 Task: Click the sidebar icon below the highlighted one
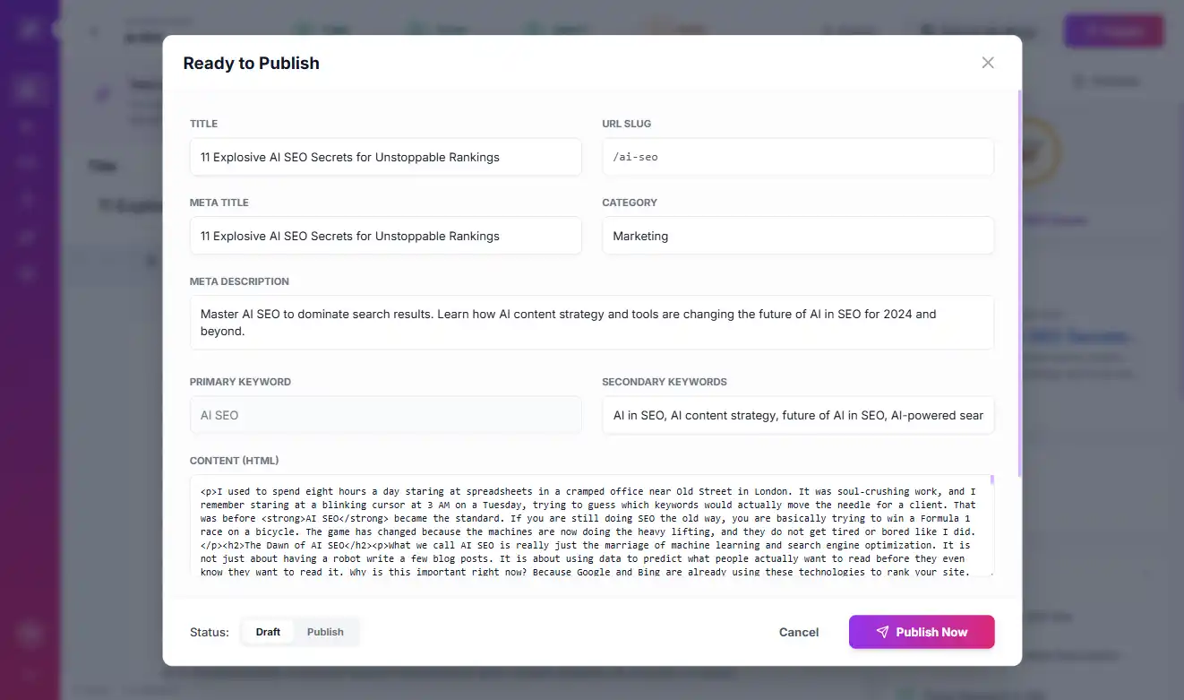(31, 125)
